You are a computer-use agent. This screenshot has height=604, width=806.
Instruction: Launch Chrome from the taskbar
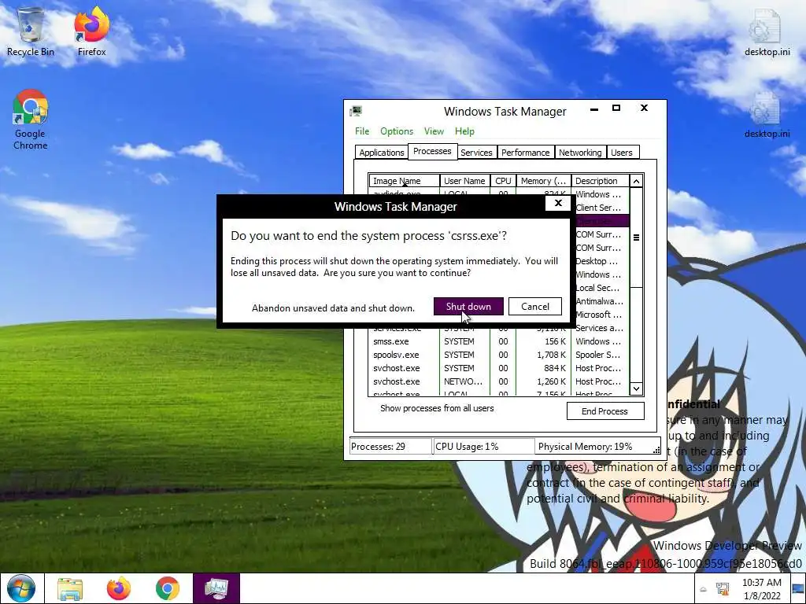coord(168,588)
